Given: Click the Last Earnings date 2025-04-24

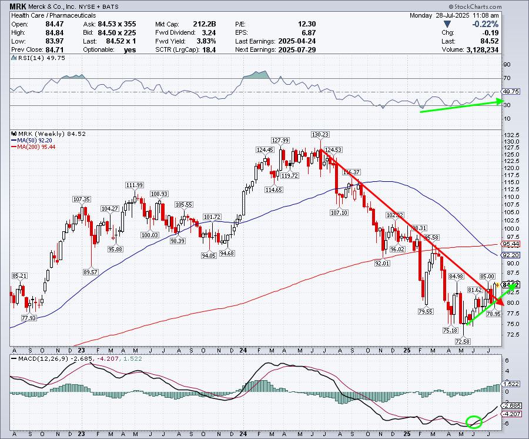Looking at the screenshot, I should pyautogui.click(x=297, y=41).
